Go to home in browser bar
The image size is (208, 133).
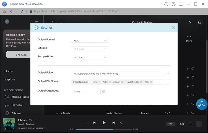click(5, 11)
